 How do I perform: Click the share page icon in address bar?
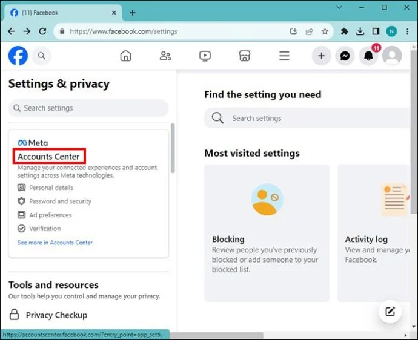pos(309,31)
